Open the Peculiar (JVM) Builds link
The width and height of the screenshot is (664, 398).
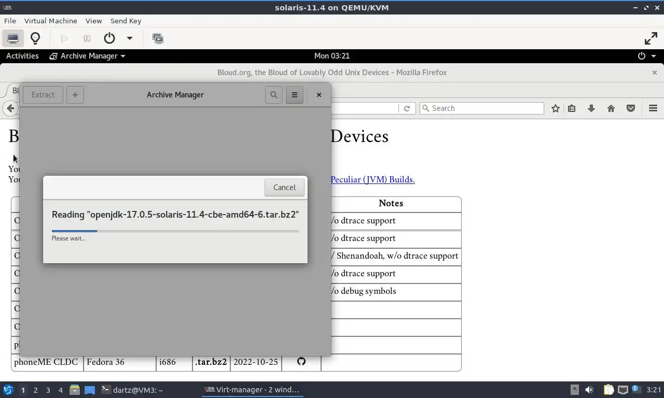tap(372, 180)
